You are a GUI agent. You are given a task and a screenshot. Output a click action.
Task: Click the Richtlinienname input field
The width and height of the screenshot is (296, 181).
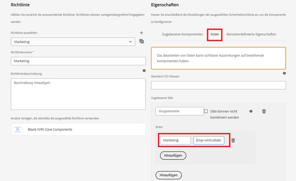(x=78, y=61)
